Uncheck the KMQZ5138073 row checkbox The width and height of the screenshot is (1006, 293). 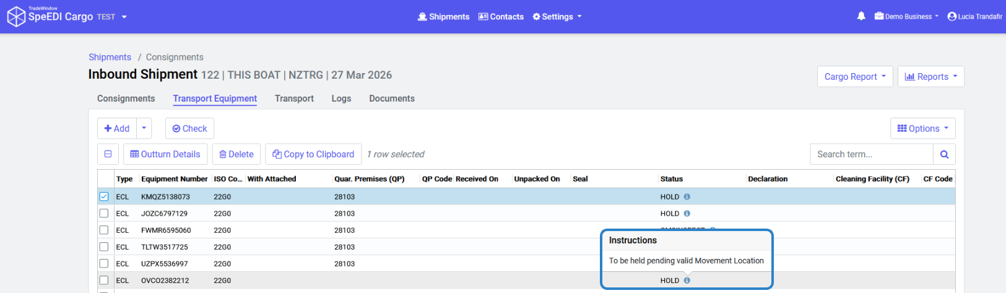pyautogui.click(x=104, y=197)
